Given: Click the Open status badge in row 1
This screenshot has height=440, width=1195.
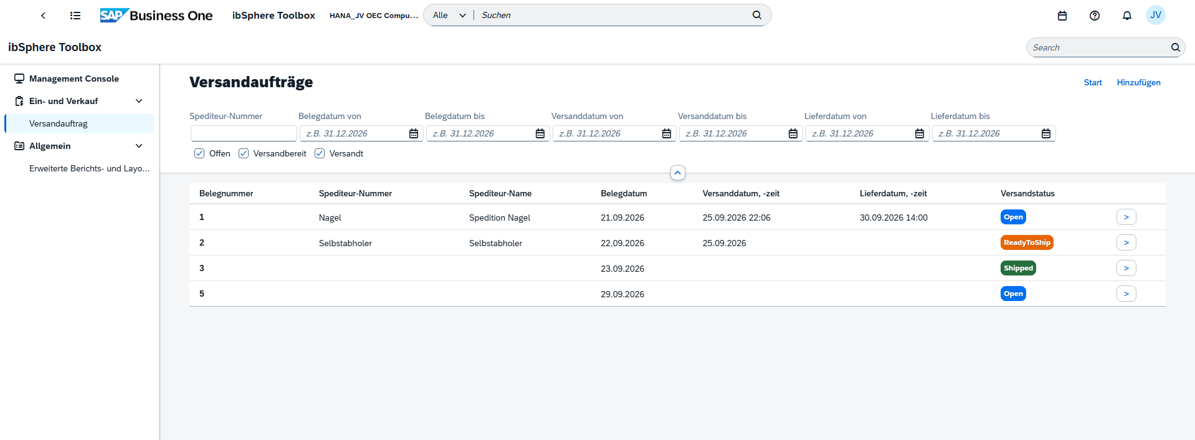Looking at the screenshot, I should (x=1013, y=217).
